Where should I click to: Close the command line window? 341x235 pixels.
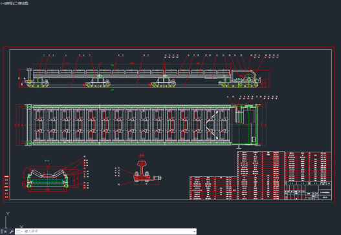pos(5,232)
